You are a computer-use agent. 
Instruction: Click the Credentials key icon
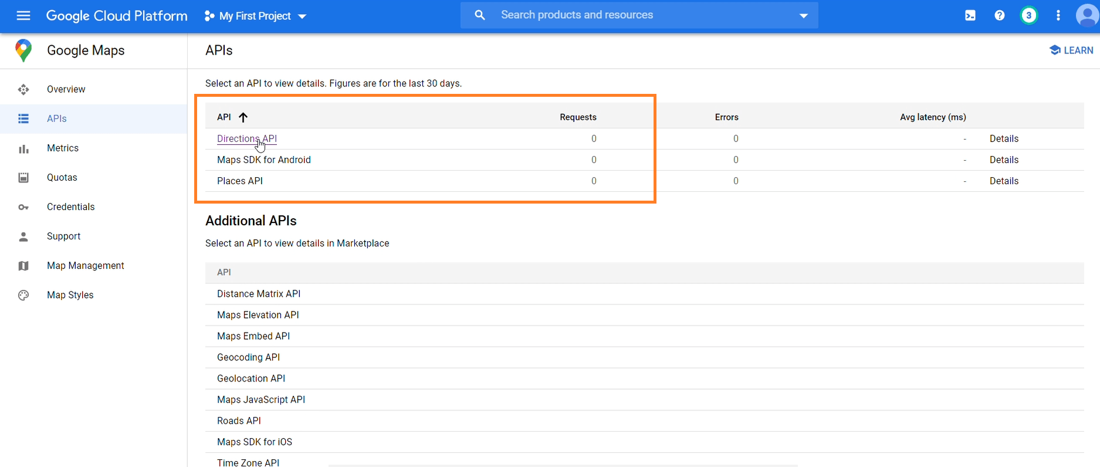pos(23,207)
